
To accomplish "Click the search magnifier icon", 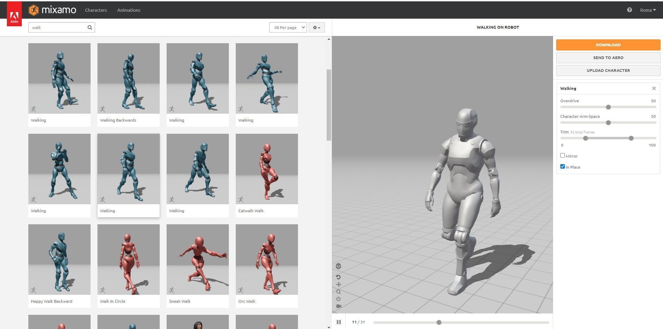I will 90,27.
